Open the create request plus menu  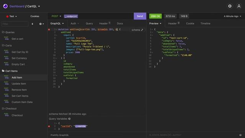click(x=42, y=24)
